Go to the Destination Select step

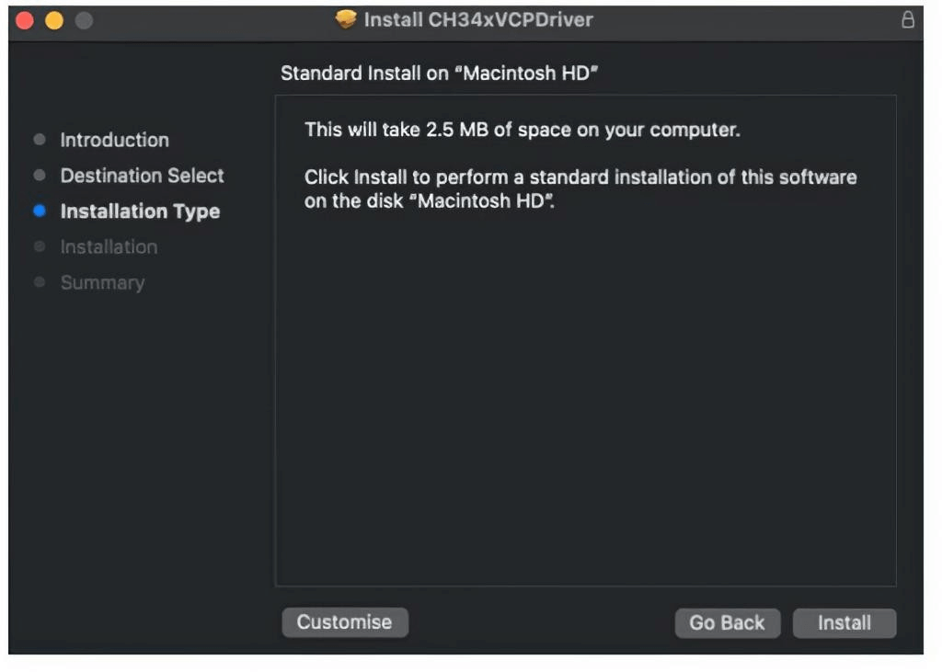tap(142, 175)
